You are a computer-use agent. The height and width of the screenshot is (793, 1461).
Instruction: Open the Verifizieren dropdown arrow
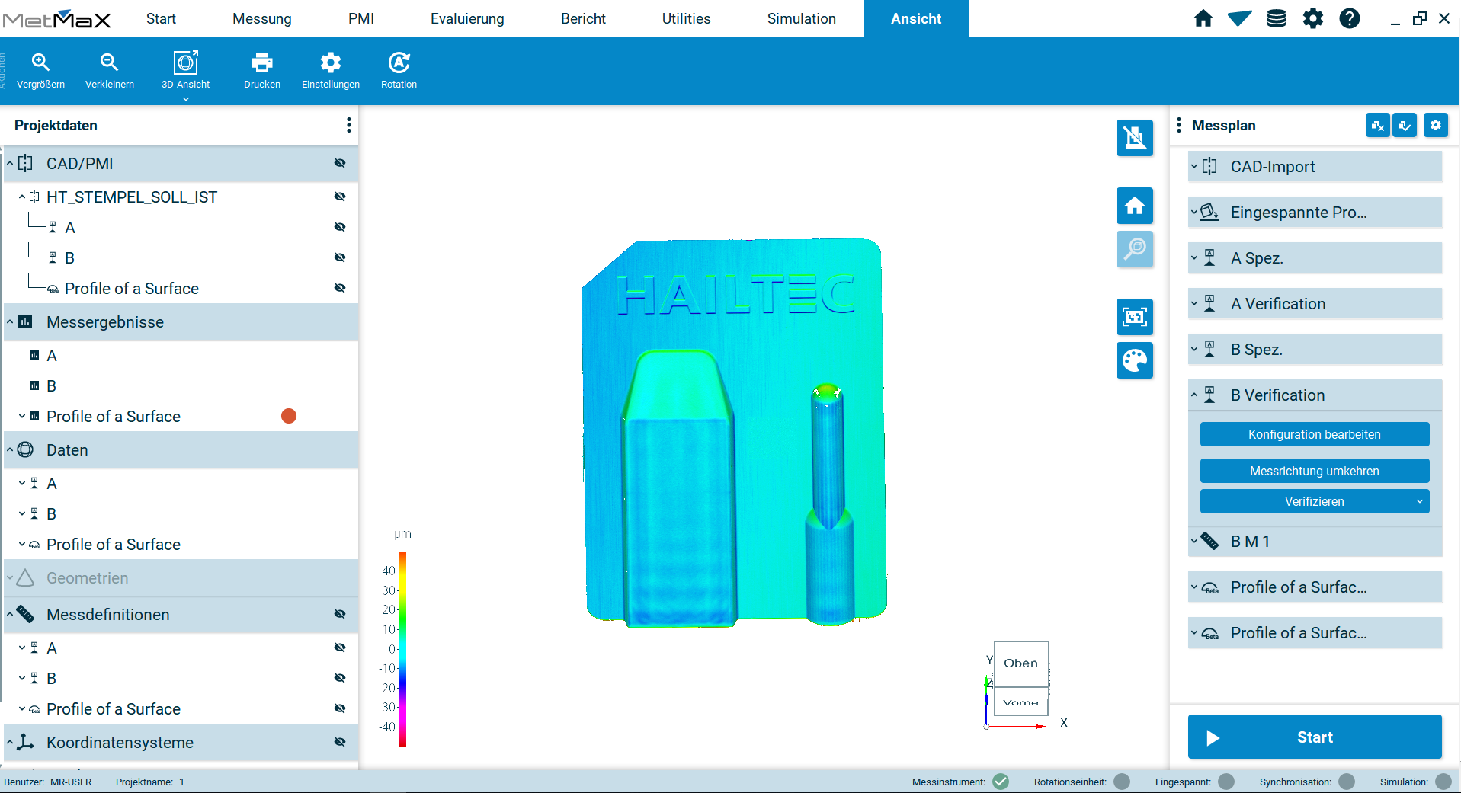(1419, 501)
